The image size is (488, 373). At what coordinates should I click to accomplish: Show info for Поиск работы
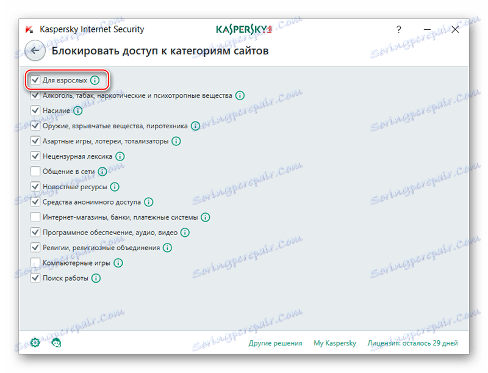pos(96,278)
